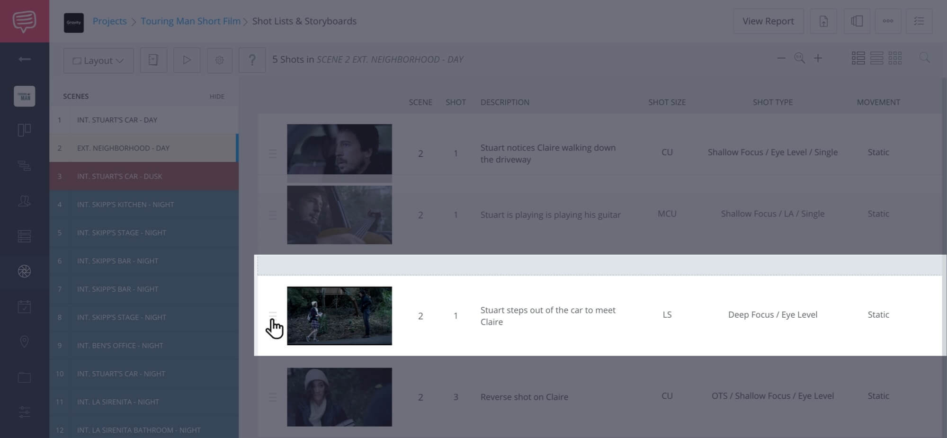Click the StudioBinder chat logo icon
947x438 pixels.
[x=24, y=21]
